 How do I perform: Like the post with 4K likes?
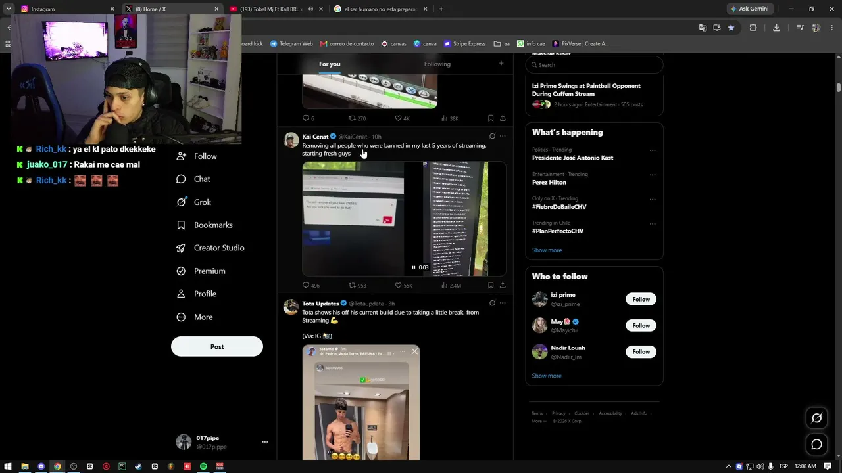pos(402,118)
